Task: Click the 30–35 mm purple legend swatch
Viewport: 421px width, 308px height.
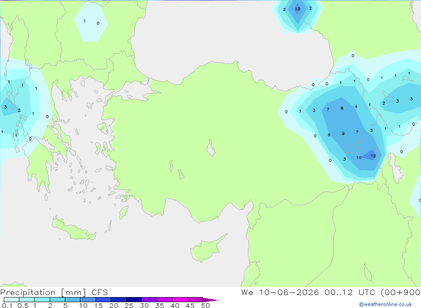Action: 149,300
